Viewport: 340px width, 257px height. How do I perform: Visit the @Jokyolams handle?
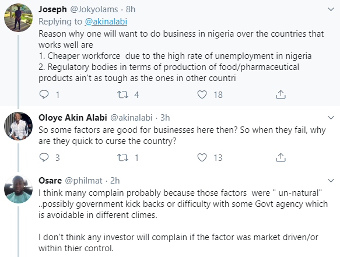pyautogui.click(x=94, y=9)
